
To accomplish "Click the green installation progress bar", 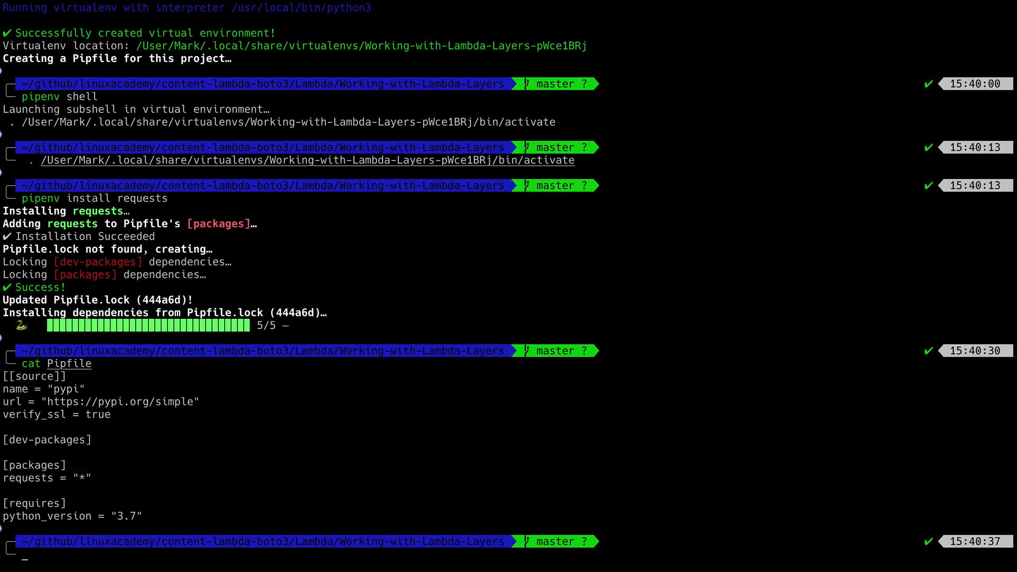I will [x=148, y=326].
